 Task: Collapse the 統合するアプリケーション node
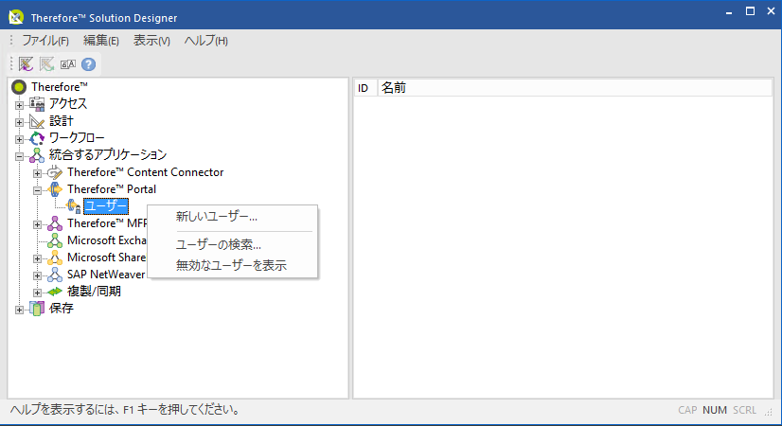(19, 156)
